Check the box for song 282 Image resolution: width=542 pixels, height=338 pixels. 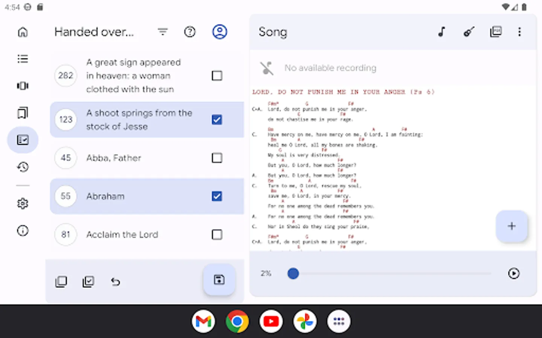tap(217, 76)
